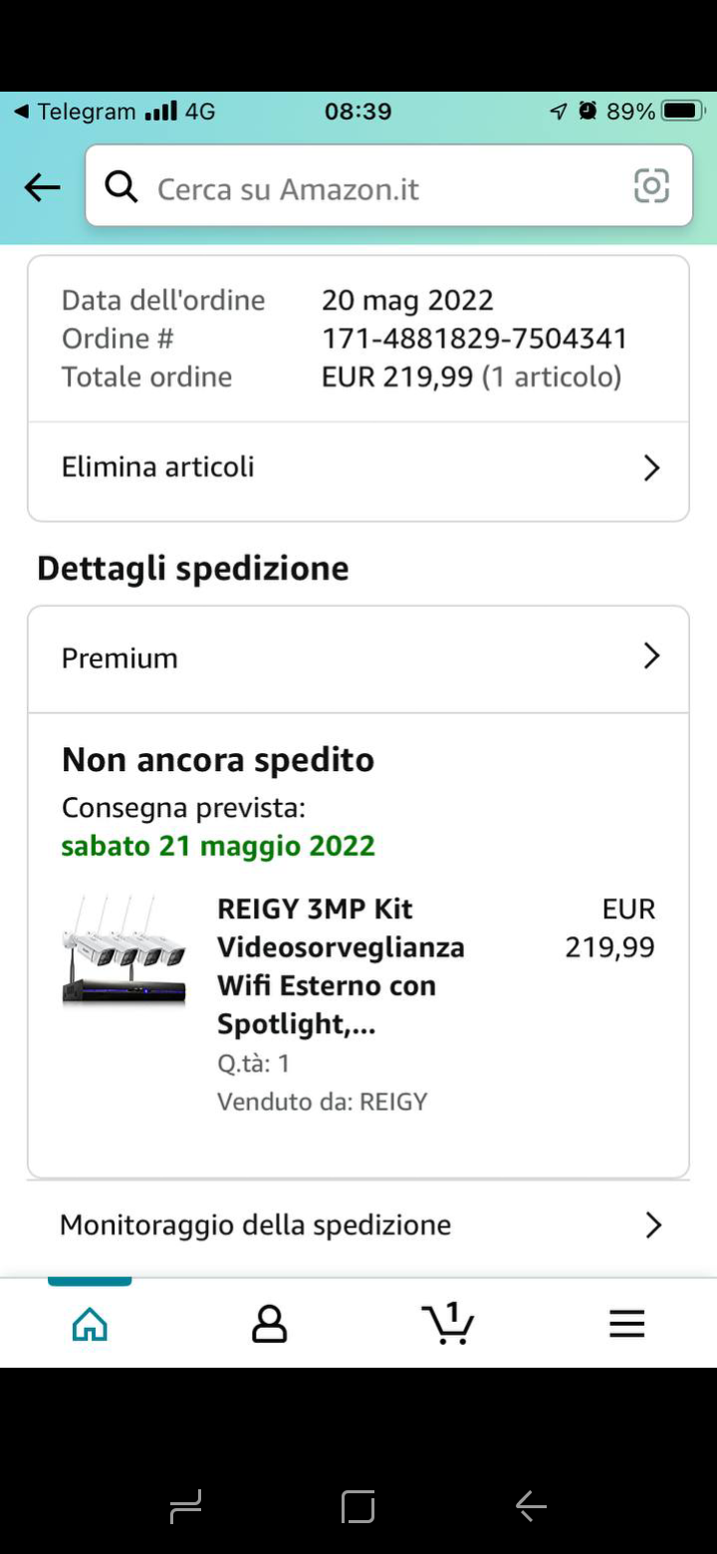Open the account profile tab
The height and width of the screenshot is (1554, 717).
[x=269, y=1324]
